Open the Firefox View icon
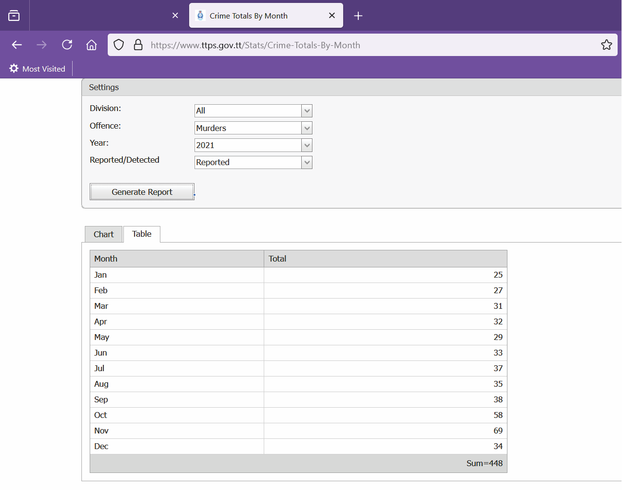The height and width of the screenshot is (490, 622). pos(14,16)
